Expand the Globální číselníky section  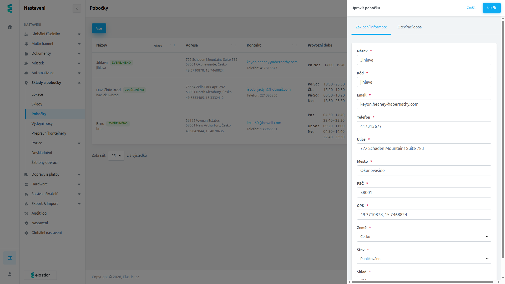(53, 34)
